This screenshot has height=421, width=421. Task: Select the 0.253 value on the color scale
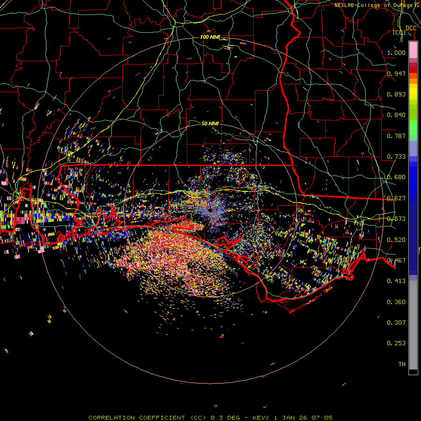point(396,343)
